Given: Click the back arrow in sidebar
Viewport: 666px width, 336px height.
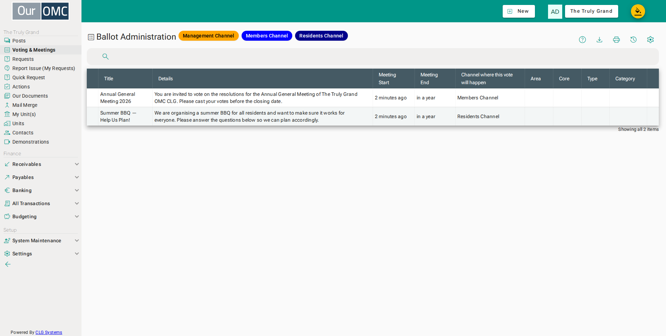Looking at the screenshot, I should pyautogui.click(x=8, y=264).
